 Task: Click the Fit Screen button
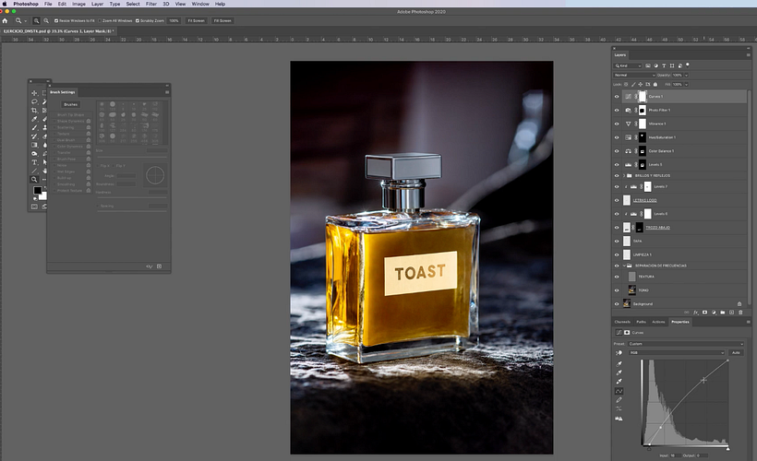coord(195,19)
